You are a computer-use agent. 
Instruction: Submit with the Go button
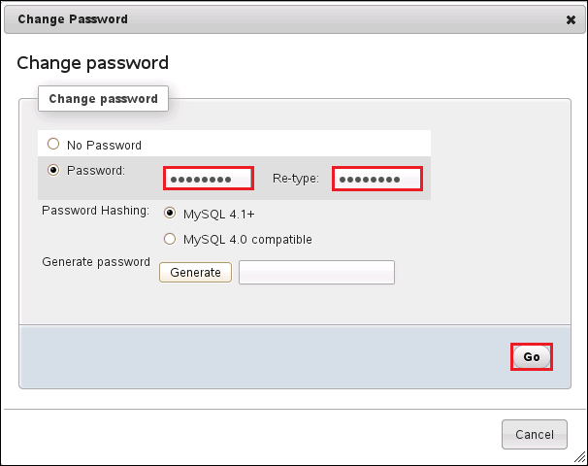532,357
